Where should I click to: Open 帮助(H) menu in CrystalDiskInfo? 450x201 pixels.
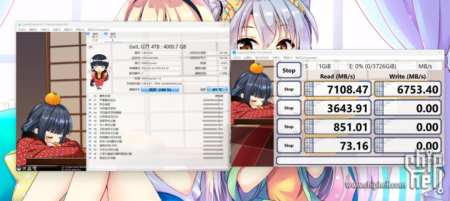80,29
